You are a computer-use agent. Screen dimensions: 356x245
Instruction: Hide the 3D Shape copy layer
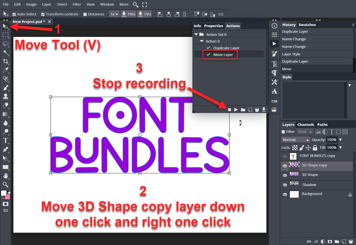click(x=285, y=166)
